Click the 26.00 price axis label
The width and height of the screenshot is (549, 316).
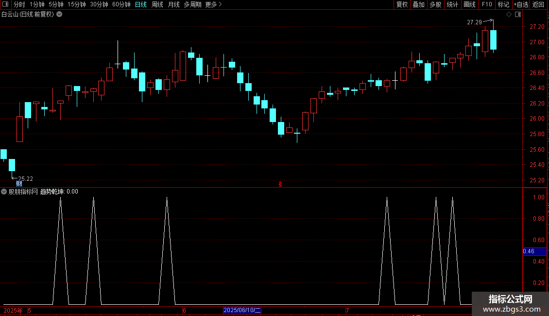point(537,119)
